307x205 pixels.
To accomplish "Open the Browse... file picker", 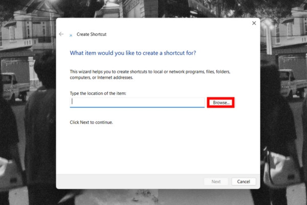I will [221, 102].
